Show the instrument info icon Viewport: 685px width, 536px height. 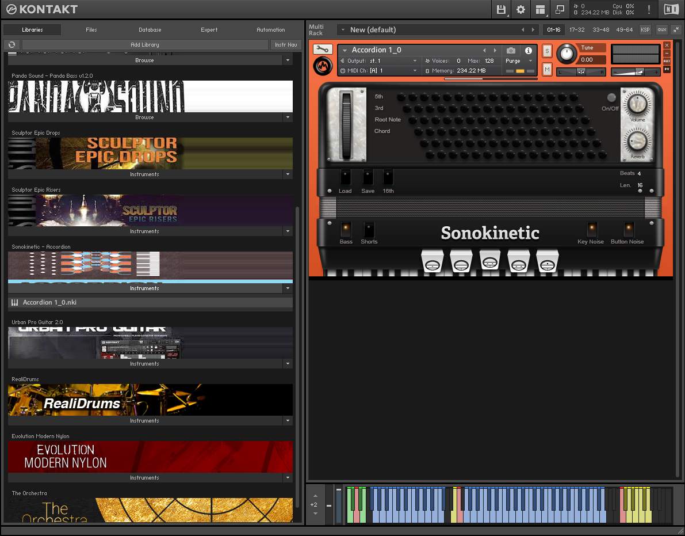pos(528,50)
